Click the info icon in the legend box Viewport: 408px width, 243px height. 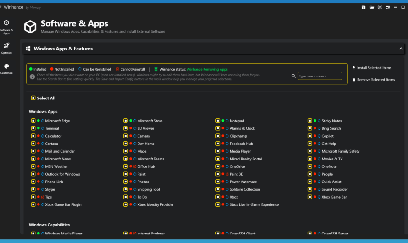pos(32,77)
